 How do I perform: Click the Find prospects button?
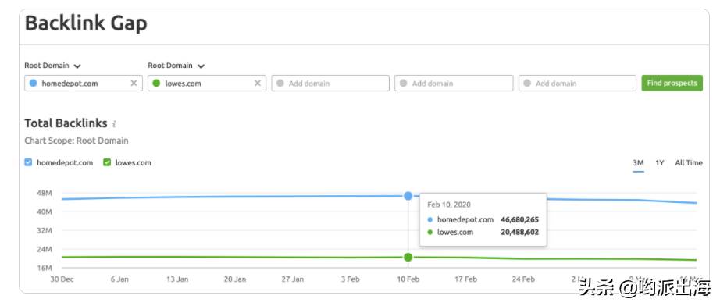point(672,83)
